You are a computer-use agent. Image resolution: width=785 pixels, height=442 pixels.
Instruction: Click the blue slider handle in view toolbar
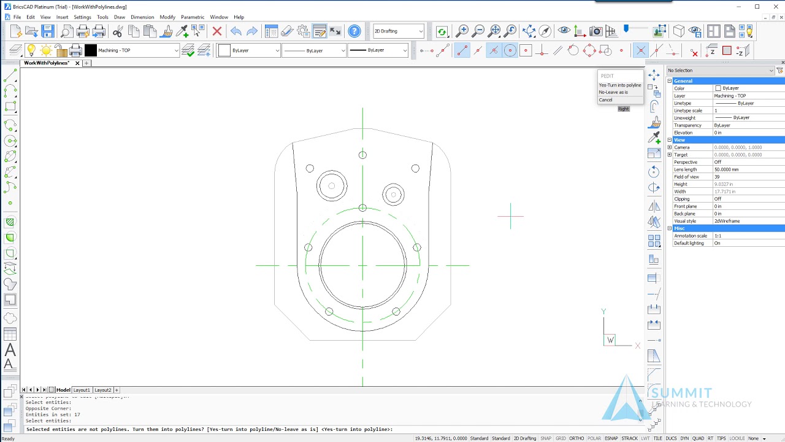pos(626,28)
